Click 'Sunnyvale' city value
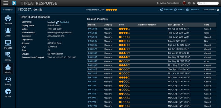This screenshot has width=221, height=108. tap(52, 47)
